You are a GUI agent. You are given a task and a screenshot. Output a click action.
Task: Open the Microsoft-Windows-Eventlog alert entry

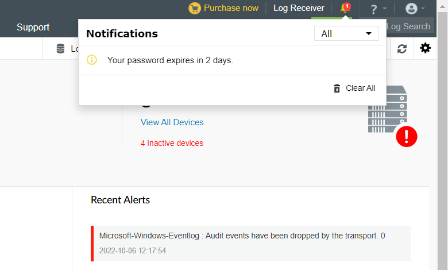click(242, 236)
